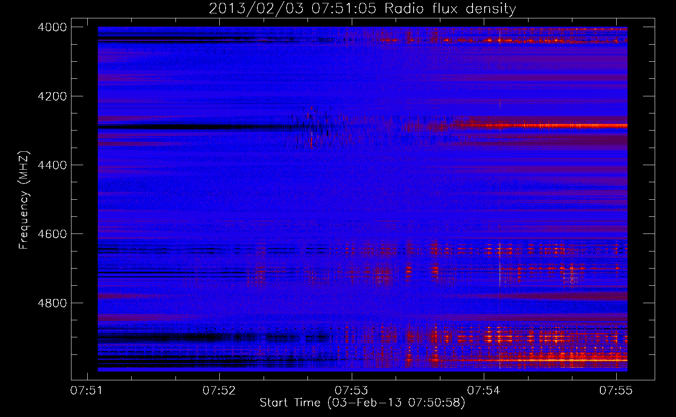676x417 pixels.
Task: Click the 4600 frequency tick label
Action: coord(52,234)
